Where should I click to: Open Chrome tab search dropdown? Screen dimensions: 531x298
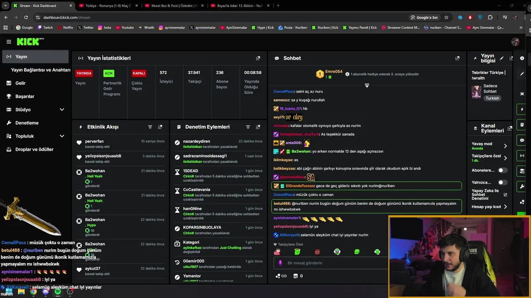point(5,6)
